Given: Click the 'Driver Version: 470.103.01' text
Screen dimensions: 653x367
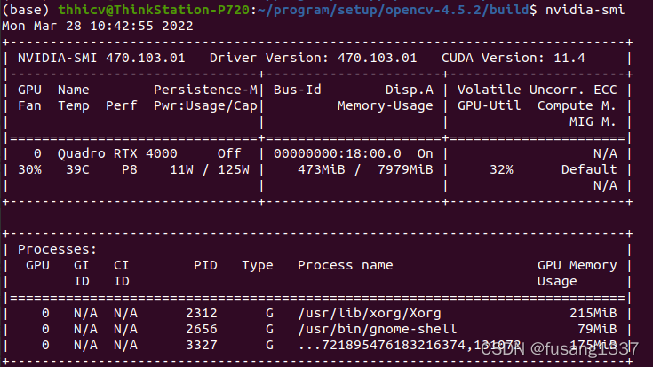Looking at the screenshot, I should click(x=313, y=58).
